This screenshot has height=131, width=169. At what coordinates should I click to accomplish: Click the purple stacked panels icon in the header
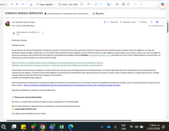(157, 22)
